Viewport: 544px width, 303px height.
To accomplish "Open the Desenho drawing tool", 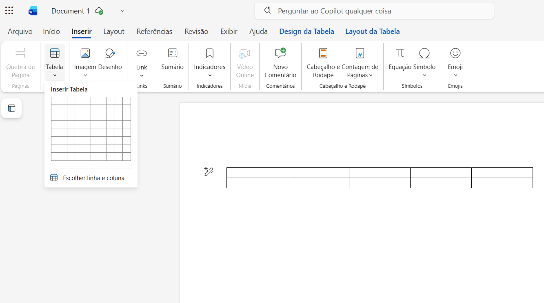I will click(x=110, y=53).
